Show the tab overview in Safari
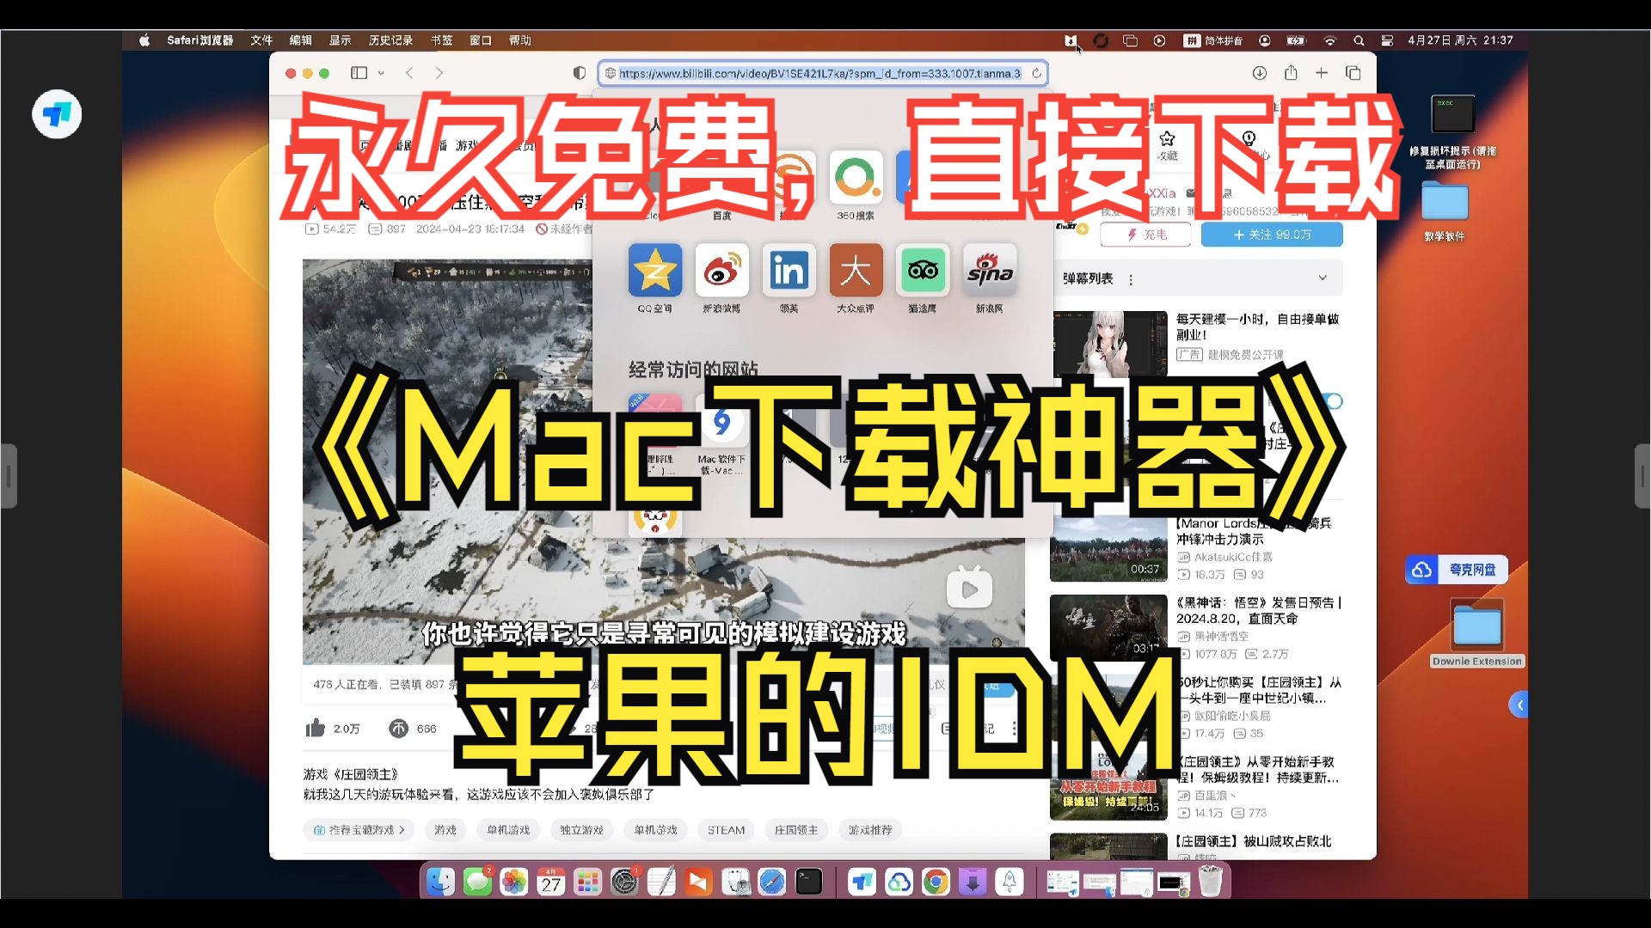 [1353, 73]
